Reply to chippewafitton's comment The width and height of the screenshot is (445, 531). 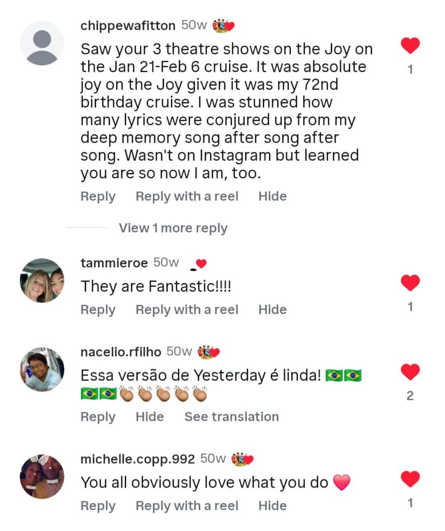click(x=98, y=197)
